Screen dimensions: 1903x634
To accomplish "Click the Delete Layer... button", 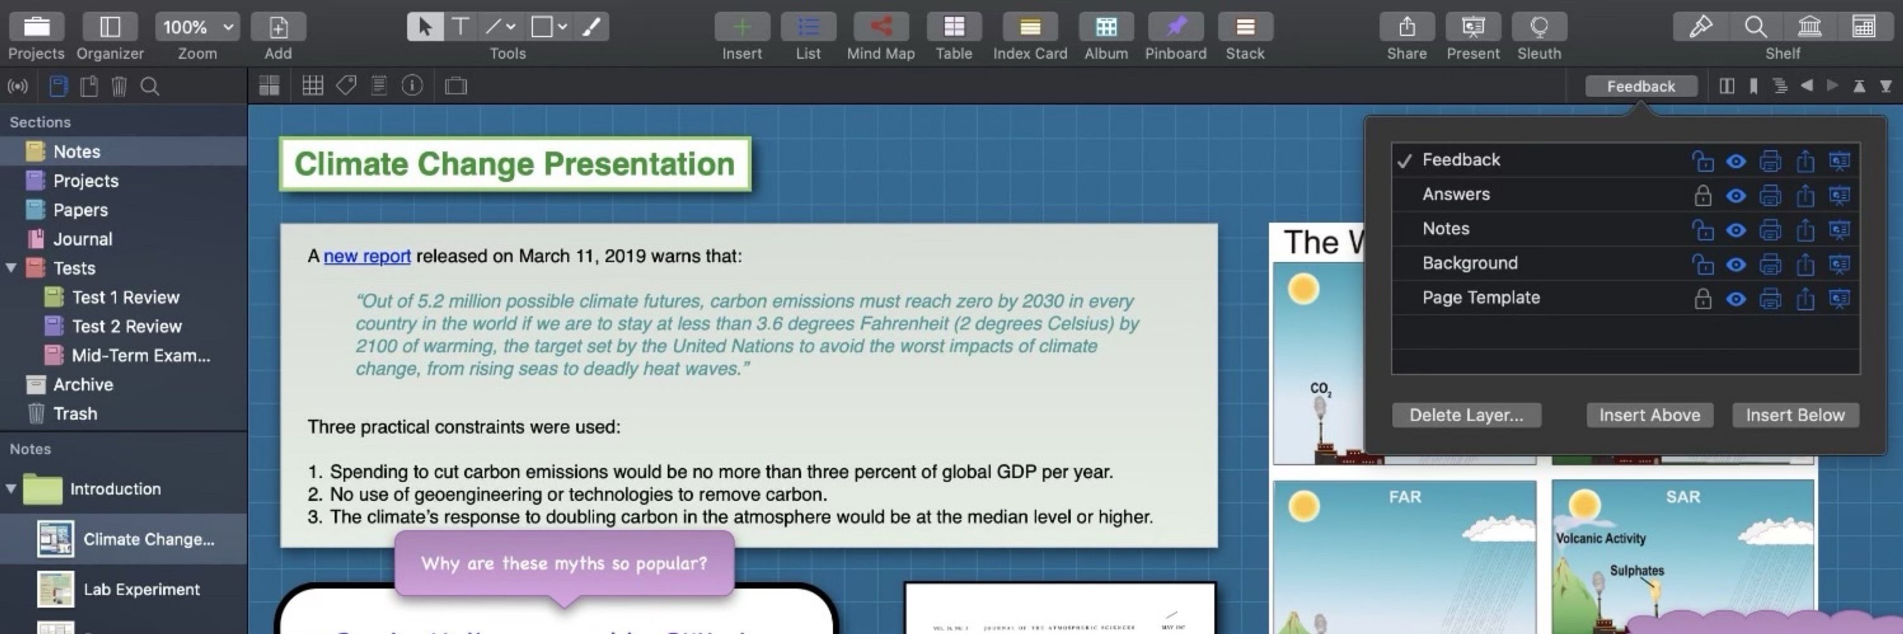I will tap(1467, 415).
